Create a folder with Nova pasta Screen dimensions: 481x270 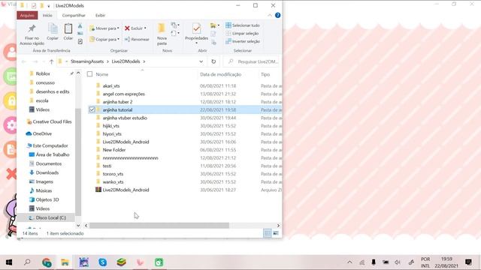tap(162, 34)
